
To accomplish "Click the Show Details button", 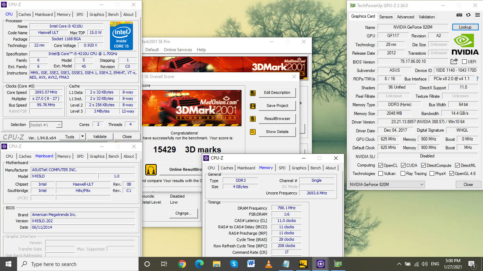I will 277,132.
